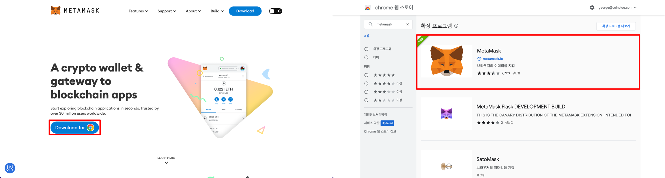Image resolution: width=665 pixels, height=178 pixels.
Task: Open the metamask.io publisher link
Action: tap(492, 59)
